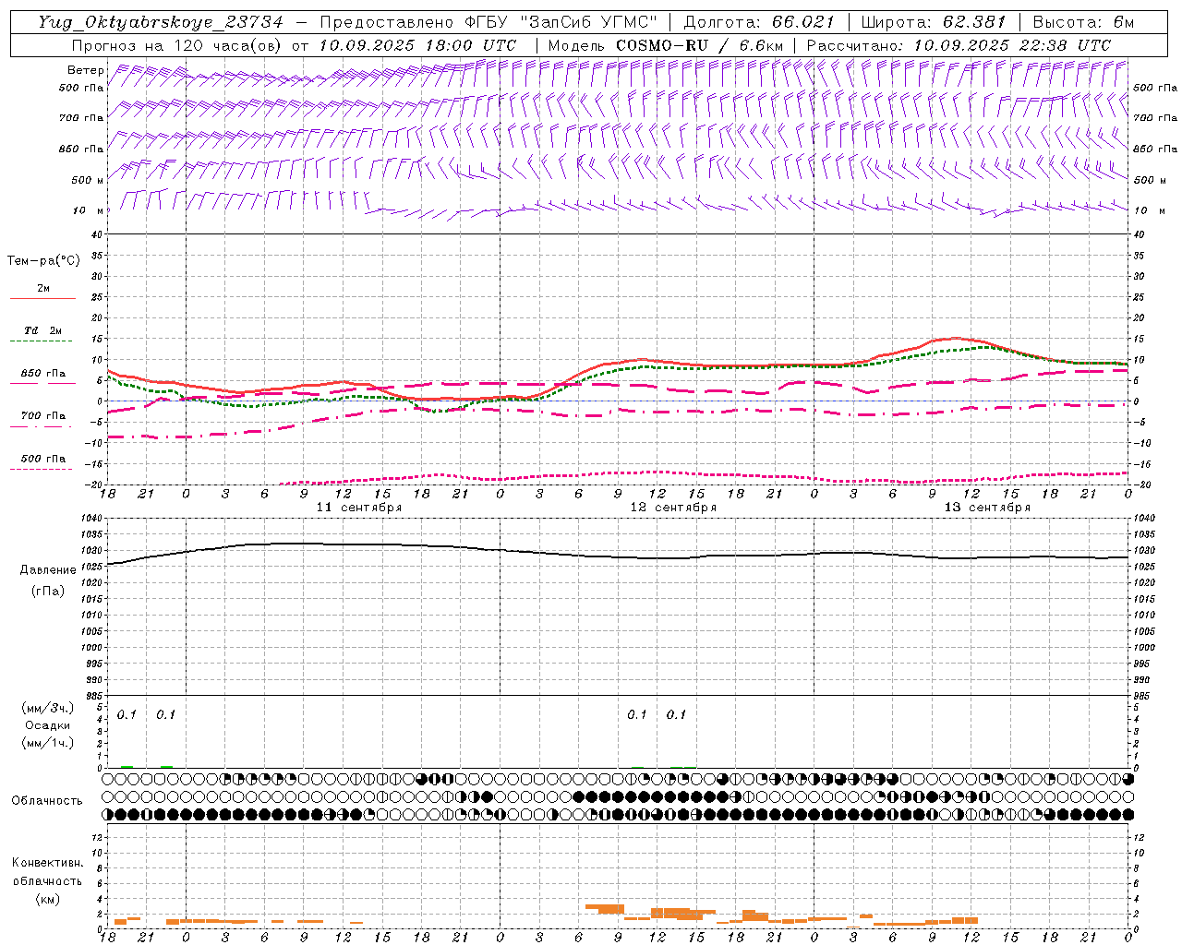This screenshot has width=1182, height=945.
Task: Click the (гПа) unit label under Давление
Action: coord(48,591)
